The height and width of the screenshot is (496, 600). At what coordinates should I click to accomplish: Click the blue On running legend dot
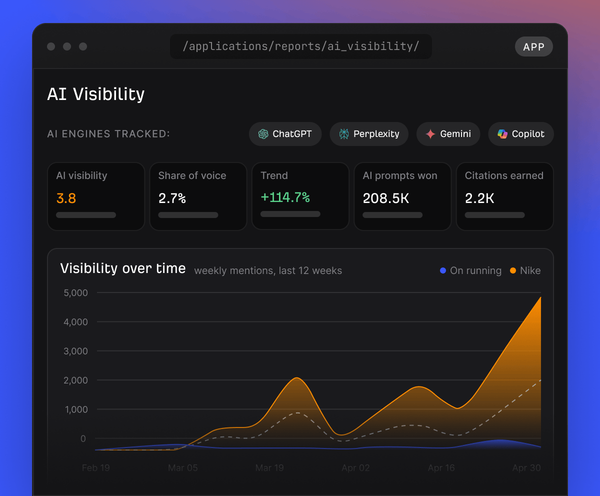point(443,270)
